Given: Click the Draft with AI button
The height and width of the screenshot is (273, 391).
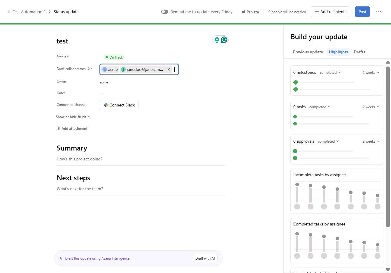Looking at the screenshot, I should (x=205, y=258).
